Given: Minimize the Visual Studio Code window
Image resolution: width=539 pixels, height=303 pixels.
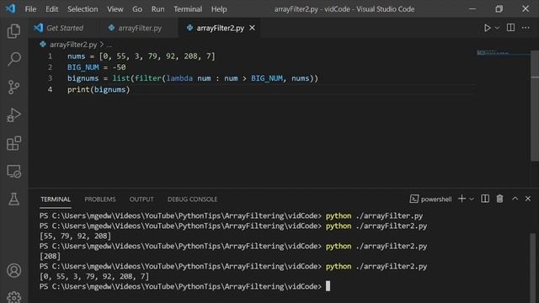Looking at the screenshot, I should (472, 9).
